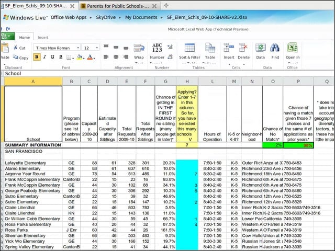Click cyan applying cell for Alamo Elementary
This screenshot has height=251, width=335.
click(187, 168)
